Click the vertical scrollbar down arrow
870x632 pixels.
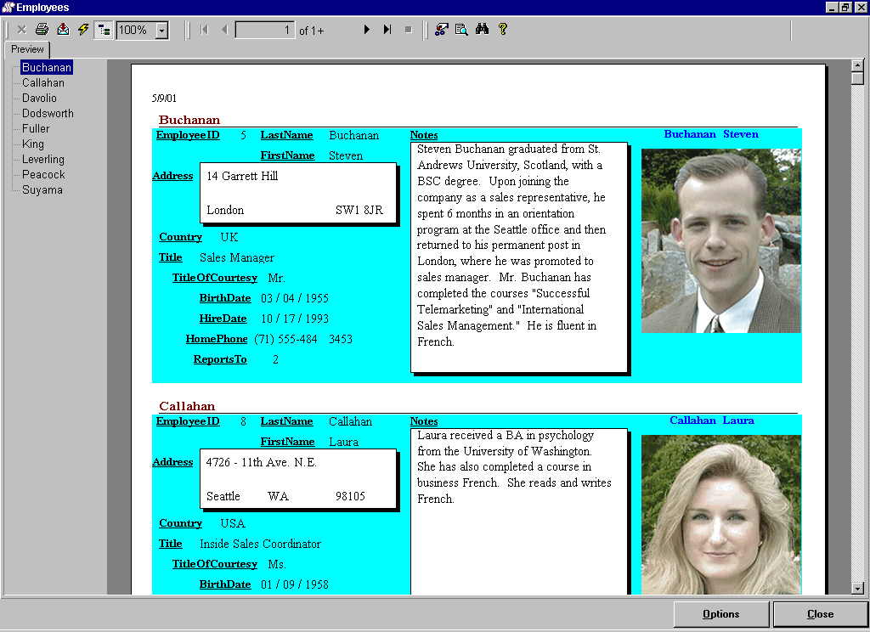point(858,589)
